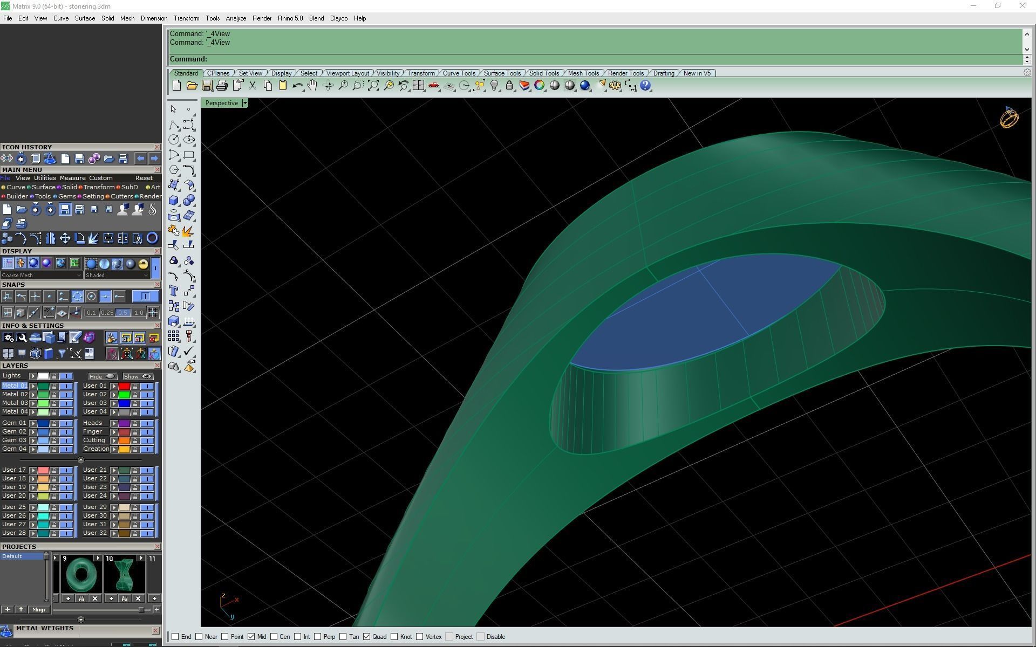Select the Polyline tool in left toolbar
This screenshot has height=647, width=1036.
174,125
